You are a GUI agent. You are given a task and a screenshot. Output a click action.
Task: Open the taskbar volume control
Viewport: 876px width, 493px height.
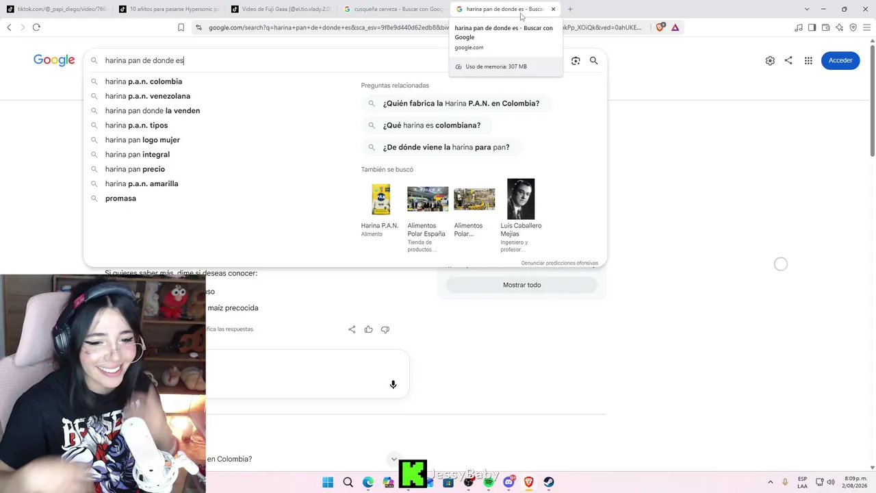pos(832,482)
